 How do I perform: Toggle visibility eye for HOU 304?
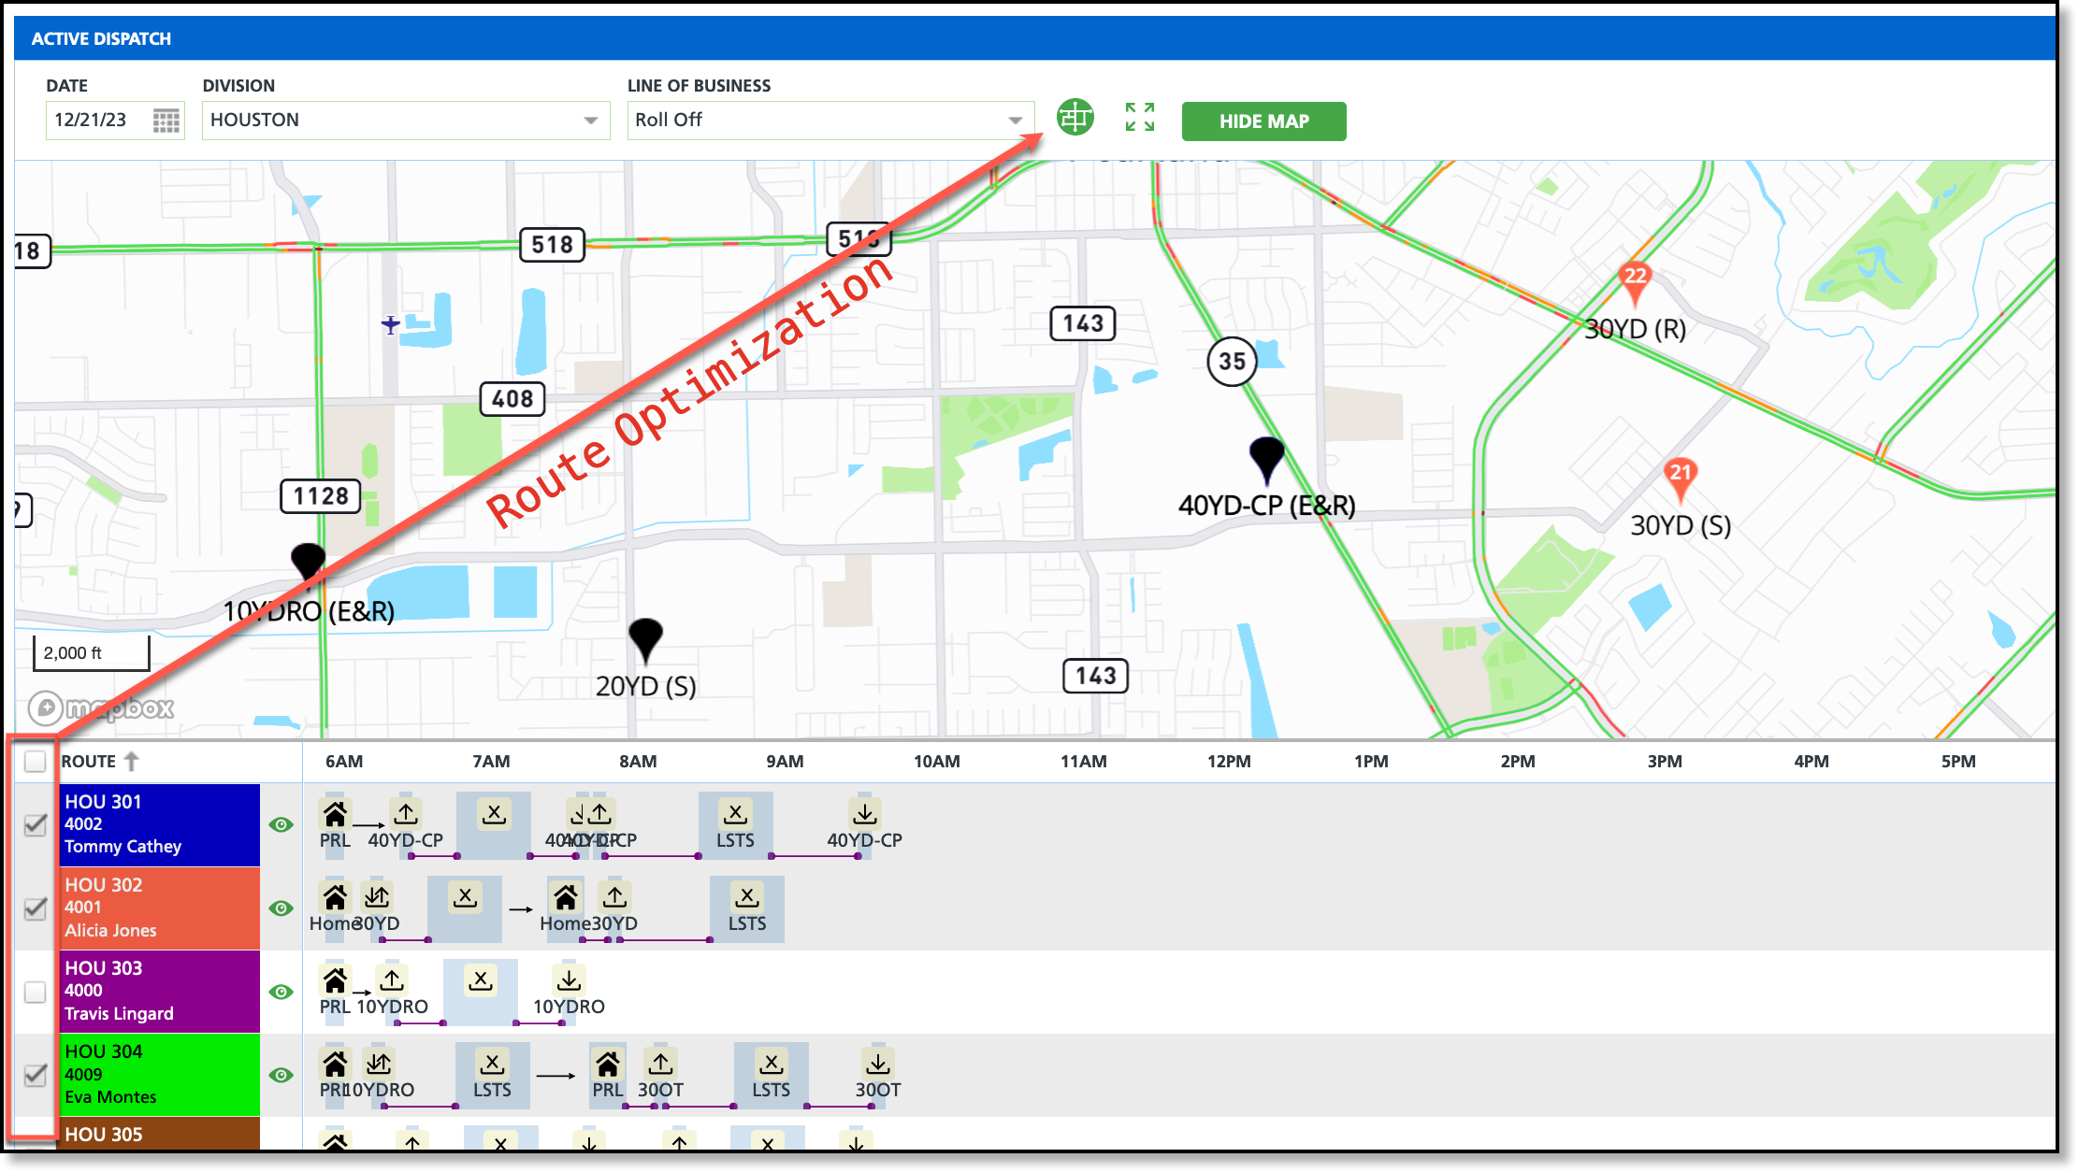(281, 1075)
